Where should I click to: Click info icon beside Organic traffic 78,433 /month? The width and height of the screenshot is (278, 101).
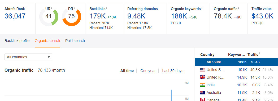pyautogui.click(x=35, y=70)
